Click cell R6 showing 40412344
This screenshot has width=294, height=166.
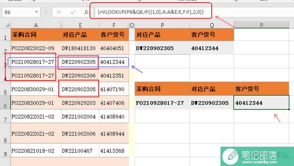261,103
